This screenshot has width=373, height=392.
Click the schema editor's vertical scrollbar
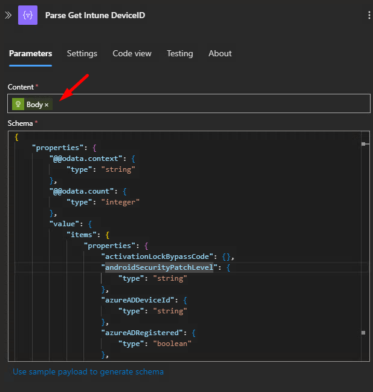pos(364,242)
